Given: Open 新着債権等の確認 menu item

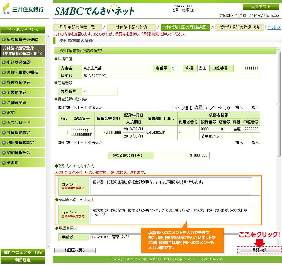Looking at the screenshot, I should click(x=23, y=39).
